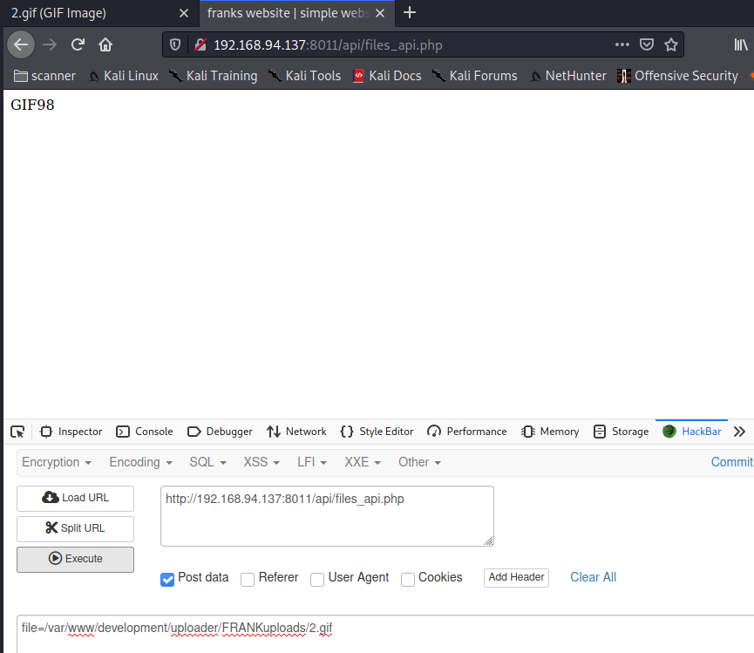Switch to the Inspector devtools tab

click(x=71, y=432)
